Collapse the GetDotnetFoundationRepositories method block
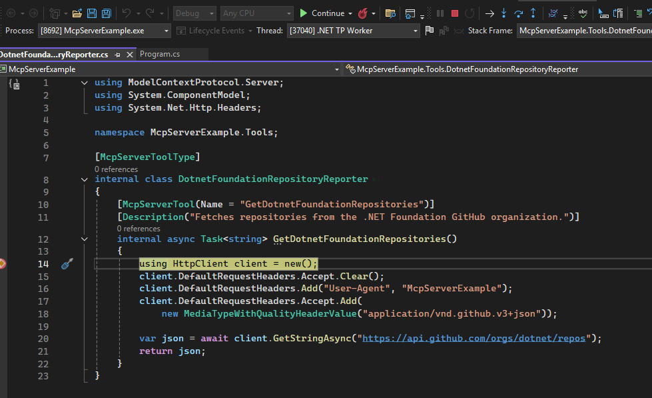This screenshot has height=398, width=652. tap(85, 239)
